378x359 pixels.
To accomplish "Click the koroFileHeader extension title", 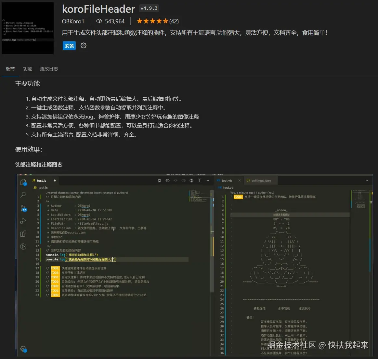I will [98, 9].
